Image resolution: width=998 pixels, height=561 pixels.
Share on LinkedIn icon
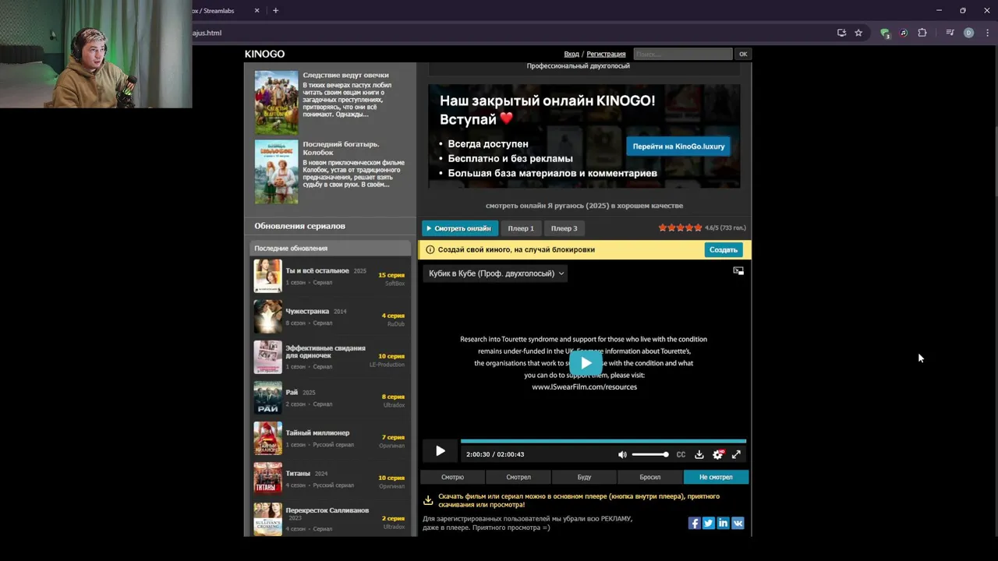tap(723, 523)
